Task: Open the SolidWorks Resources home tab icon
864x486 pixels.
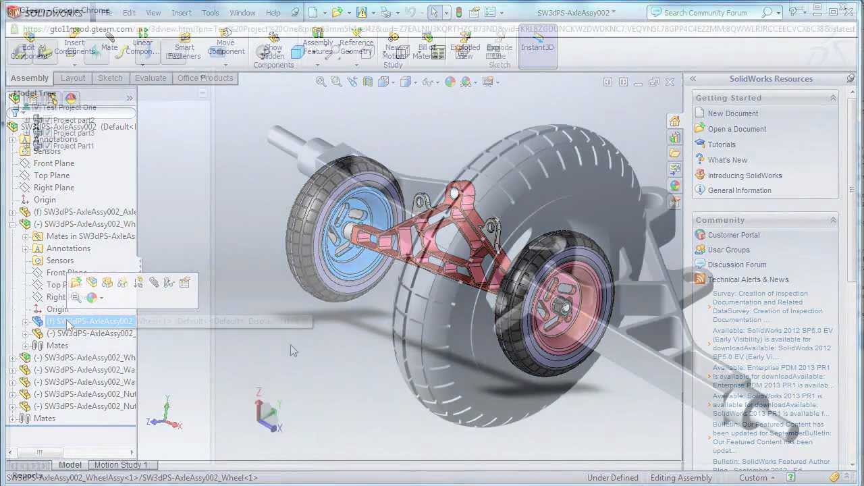Action: 674,122
